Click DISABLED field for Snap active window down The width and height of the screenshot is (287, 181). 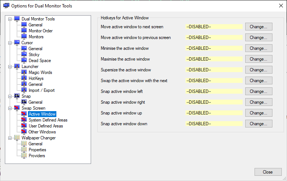(x=214, y=124)
